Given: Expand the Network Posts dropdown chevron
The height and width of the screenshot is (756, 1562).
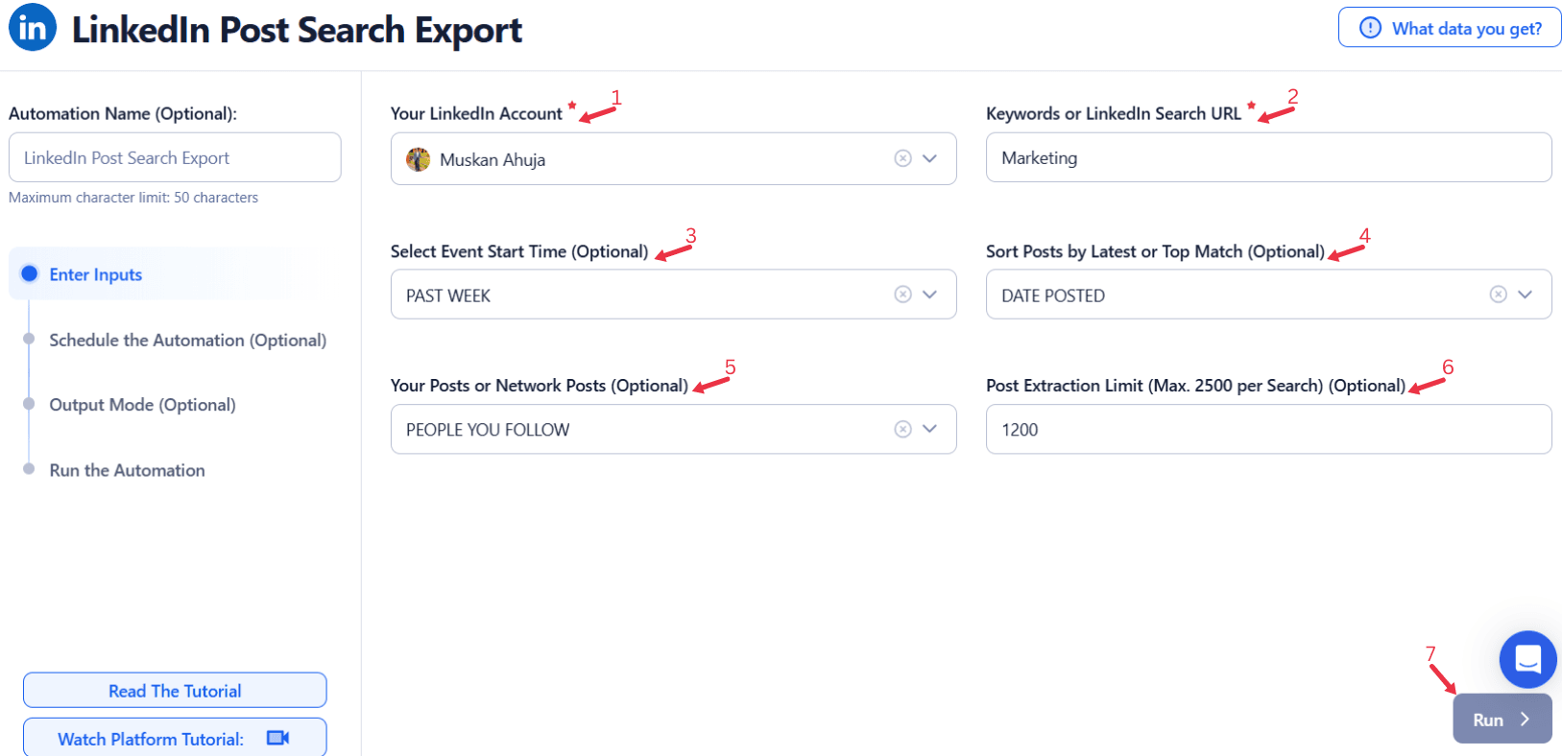Looking at the screenshot, I should (x=929, y=429).
